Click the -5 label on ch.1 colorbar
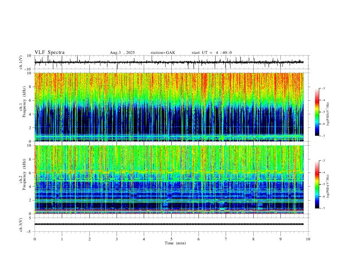This screenshot has width=347, height=268. point(323,112)
